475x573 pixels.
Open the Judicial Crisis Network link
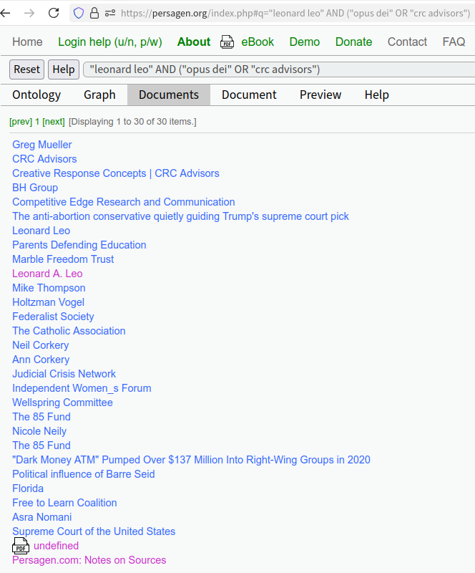64,374
